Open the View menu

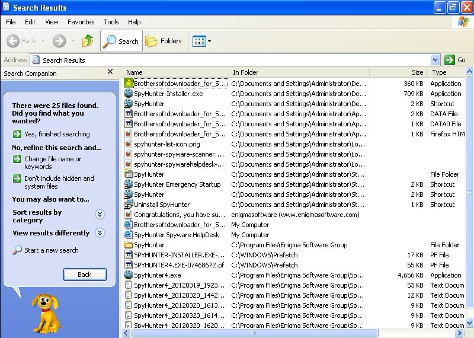[x=52, y=22]
